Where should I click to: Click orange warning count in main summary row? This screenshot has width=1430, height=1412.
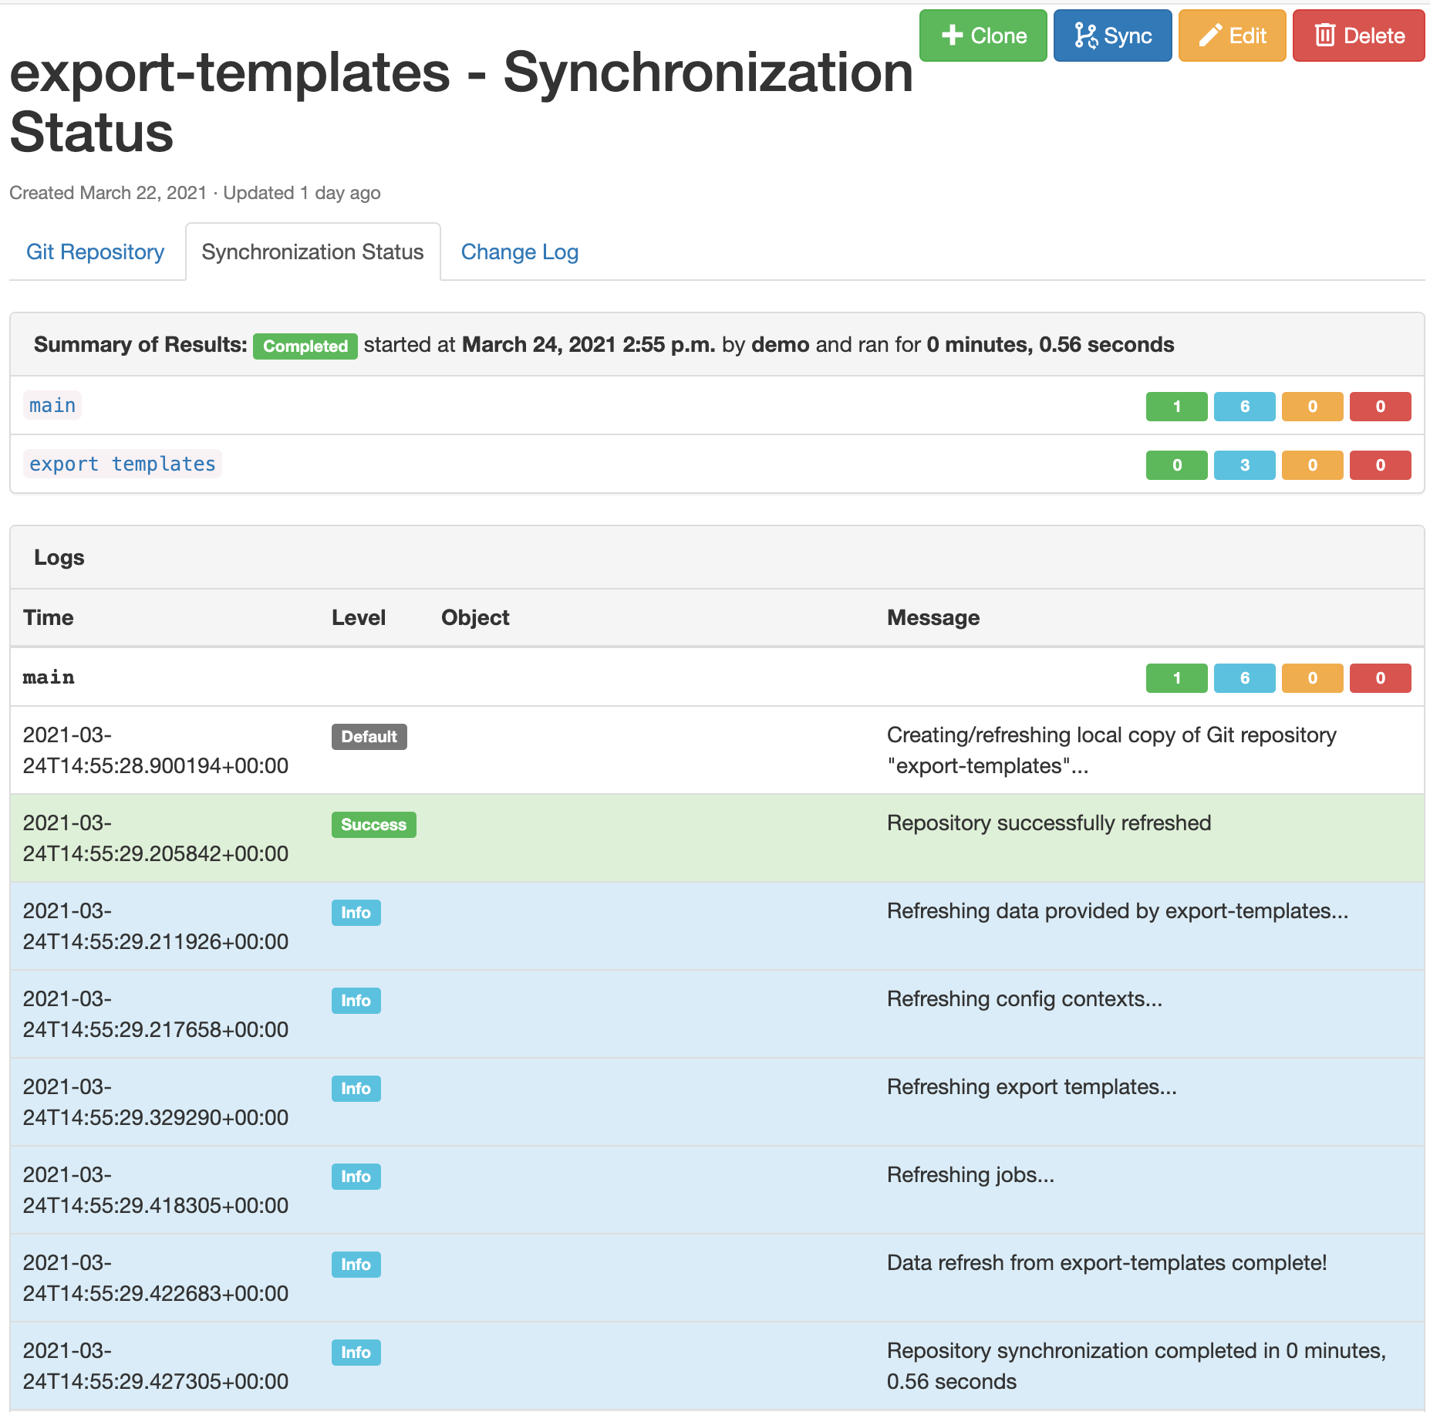point(1313,407)
